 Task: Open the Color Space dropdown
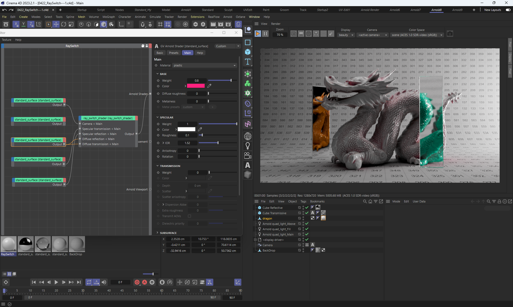[417, 35]
